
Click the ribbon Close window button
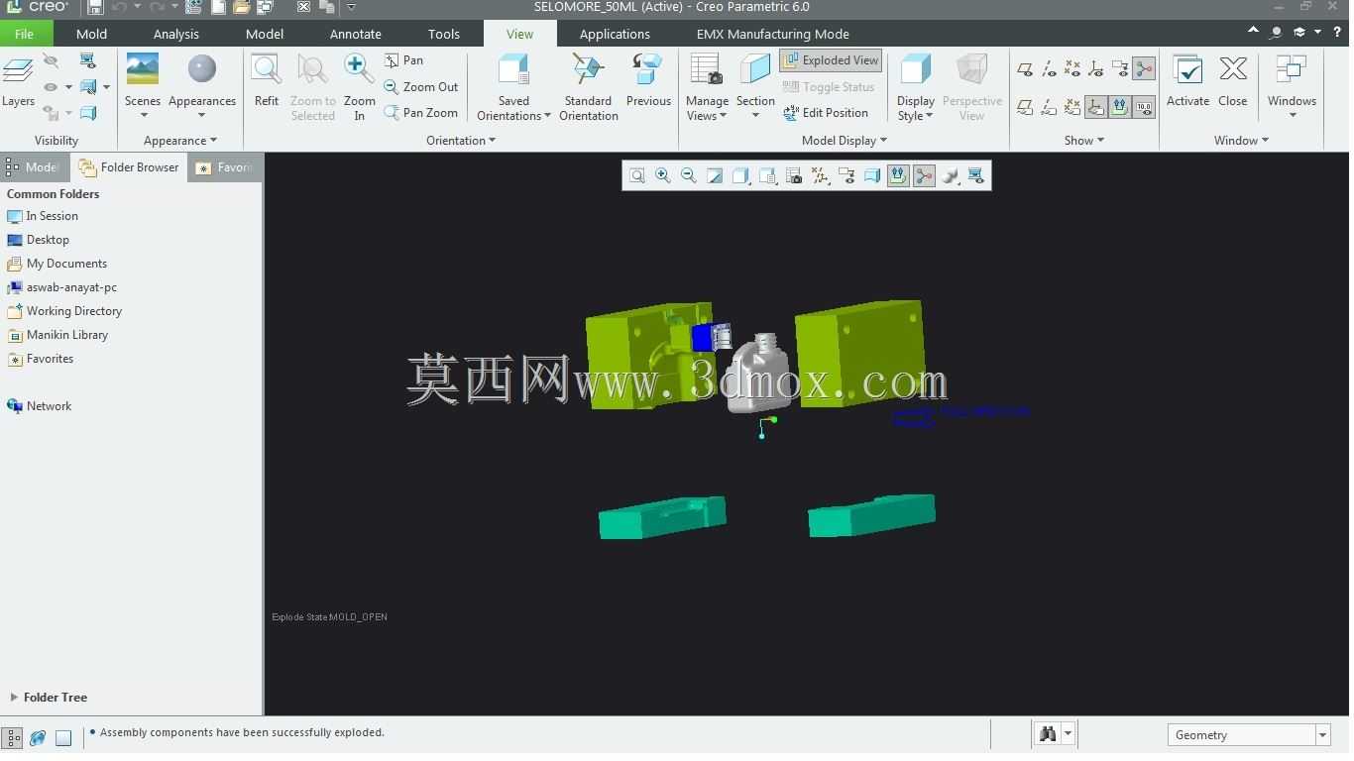1232,81
